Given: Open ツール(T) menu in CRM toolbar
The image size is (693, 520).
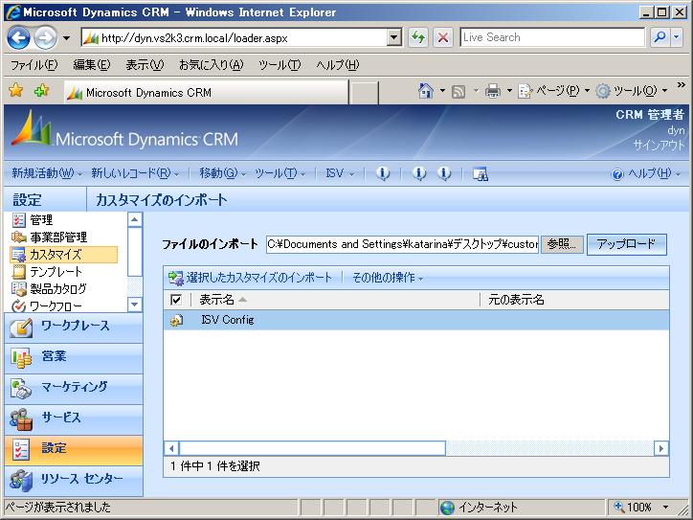Looking at the screenshot, I should [280, 173].
